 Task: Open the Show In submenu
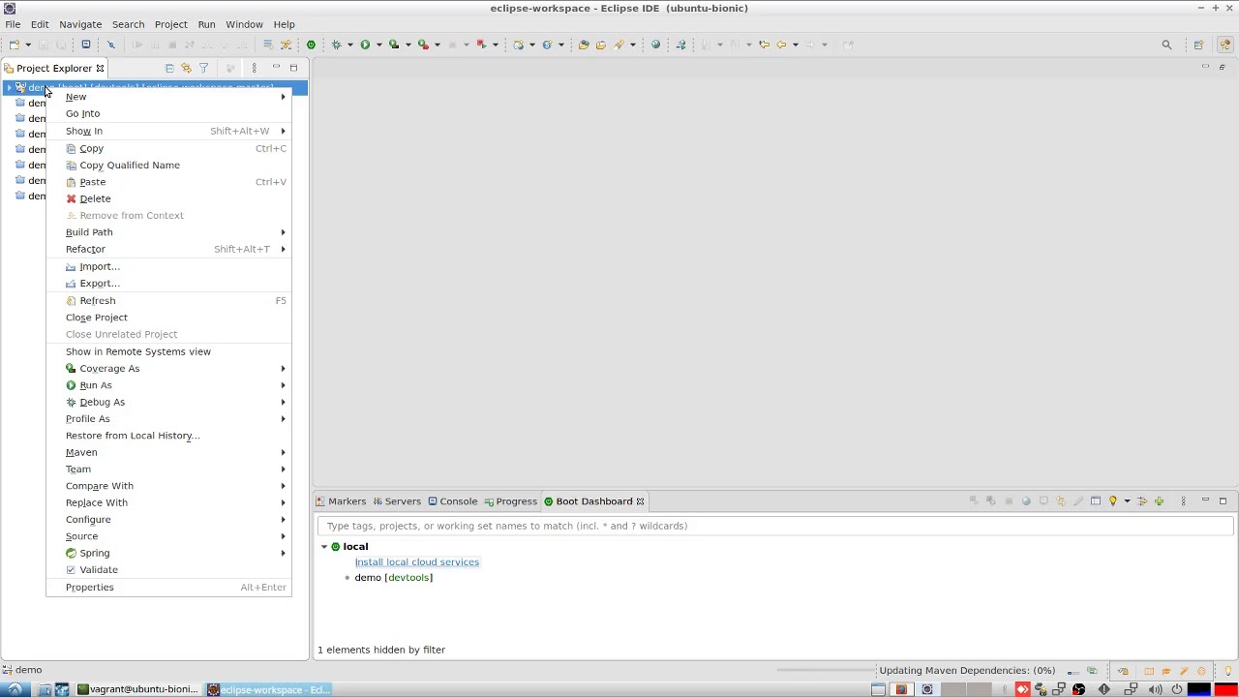click(168, 131)
